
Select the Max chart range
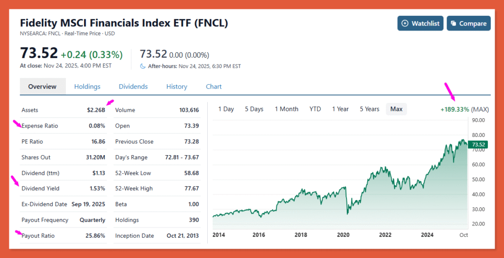click(396, 109)
